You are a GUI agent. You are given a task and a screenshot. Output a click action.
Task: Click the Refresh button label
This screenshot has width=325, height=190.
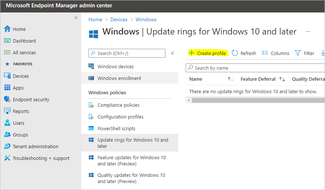(248, 53)
